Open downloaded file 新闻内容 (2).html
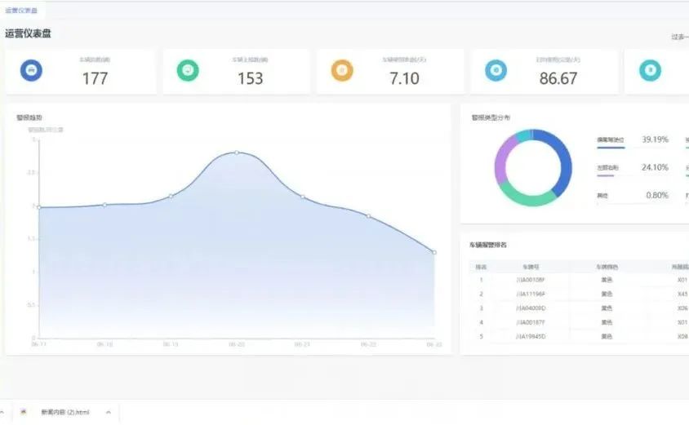 click(x=65, y=412)
